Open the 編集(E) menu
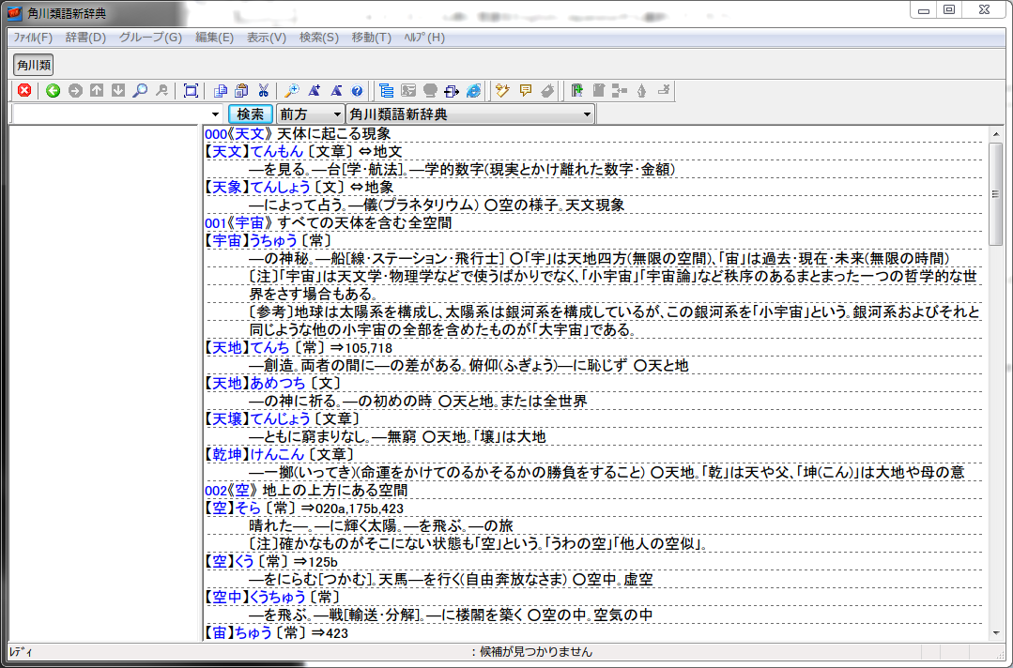The image size is (1013, 668). (214, 38)
